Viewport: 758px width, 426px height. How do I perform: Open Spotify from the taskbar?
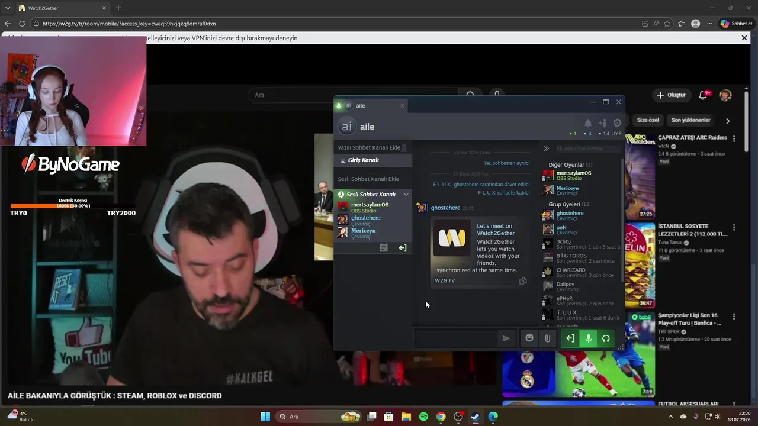(x=423, y=417)
